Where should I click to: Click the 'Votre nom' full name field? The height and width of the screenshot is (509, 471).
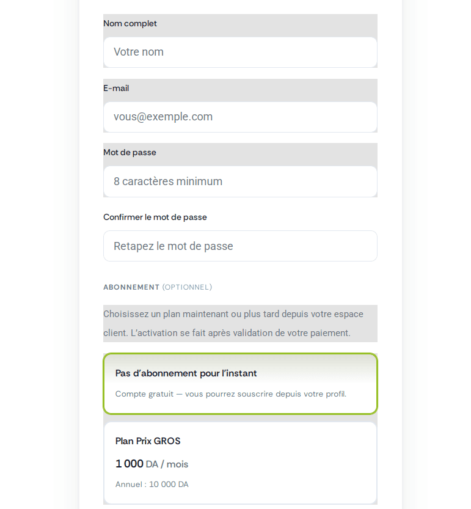coord(240,53)
